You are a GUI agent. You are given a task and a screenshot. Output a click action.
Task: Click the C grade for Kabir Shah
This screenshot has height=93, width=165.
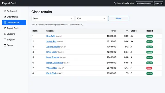[x=131, y=73]
